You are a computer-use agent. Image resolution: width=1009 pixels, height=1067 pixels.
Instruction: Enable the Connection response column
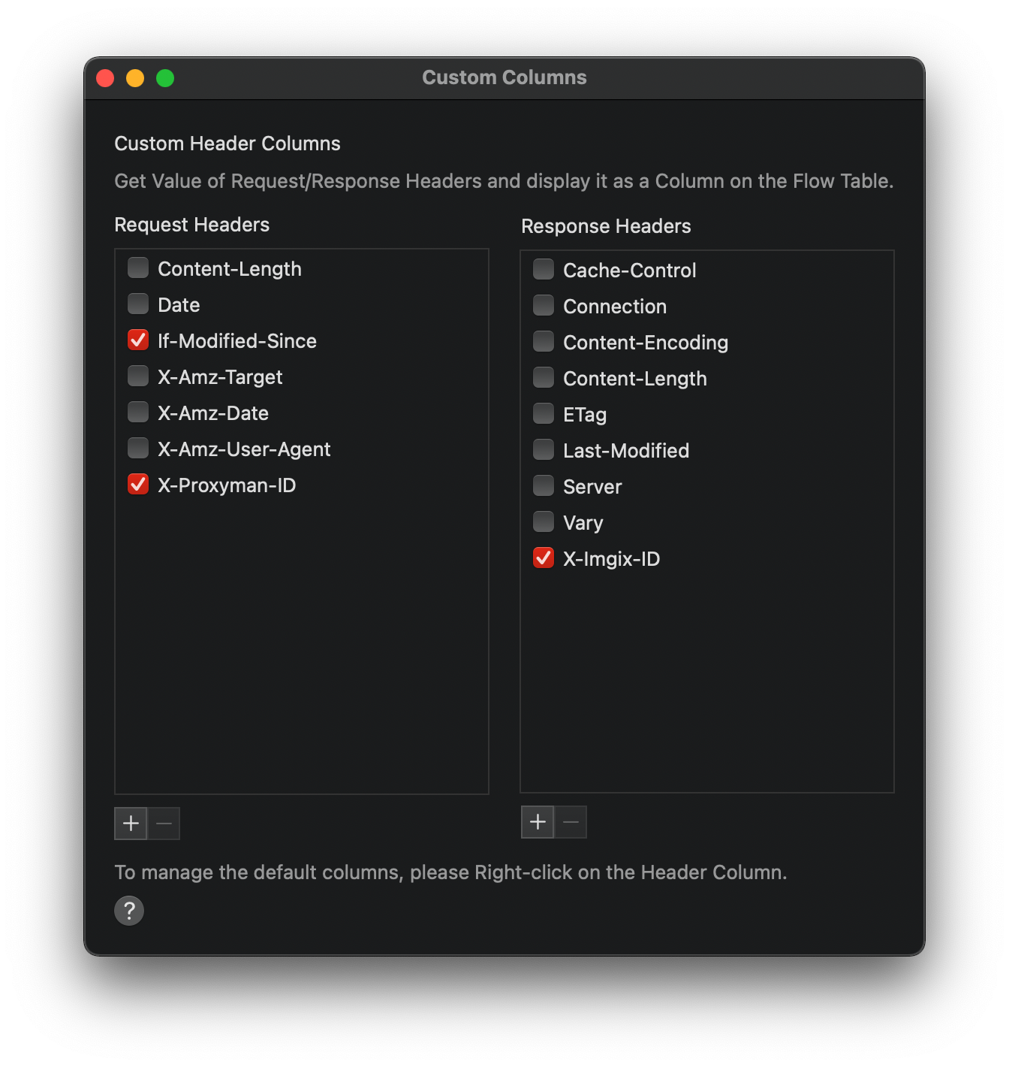pyautogui.click(x=543, y=305)
